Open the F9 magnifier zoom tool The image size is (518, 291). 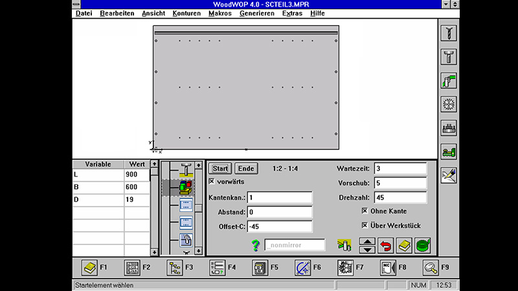click(x=431, y=267)
